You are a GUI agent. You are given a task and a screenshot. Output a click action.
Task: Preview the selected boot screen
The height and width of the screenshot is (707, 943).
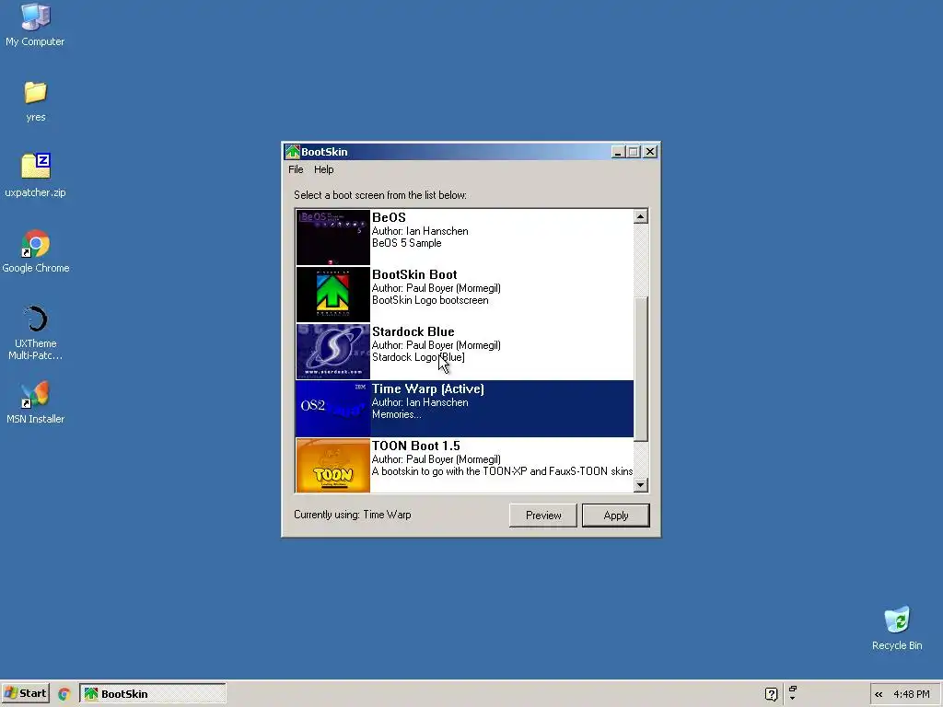(x=543, y=516)
